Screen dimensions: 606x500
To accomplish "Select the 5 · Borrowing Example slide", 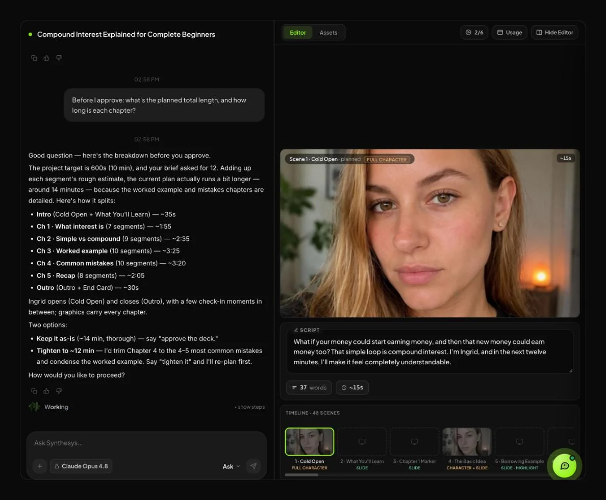I will coord(519,442).
